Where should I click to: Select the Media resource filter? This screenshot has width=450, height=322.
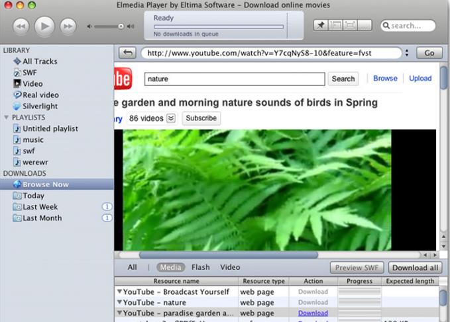click(170, 267)
